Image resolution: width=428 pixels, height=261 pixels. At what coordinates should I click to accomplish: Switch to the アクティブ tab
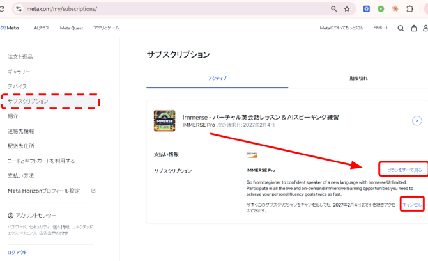[217, 79]
